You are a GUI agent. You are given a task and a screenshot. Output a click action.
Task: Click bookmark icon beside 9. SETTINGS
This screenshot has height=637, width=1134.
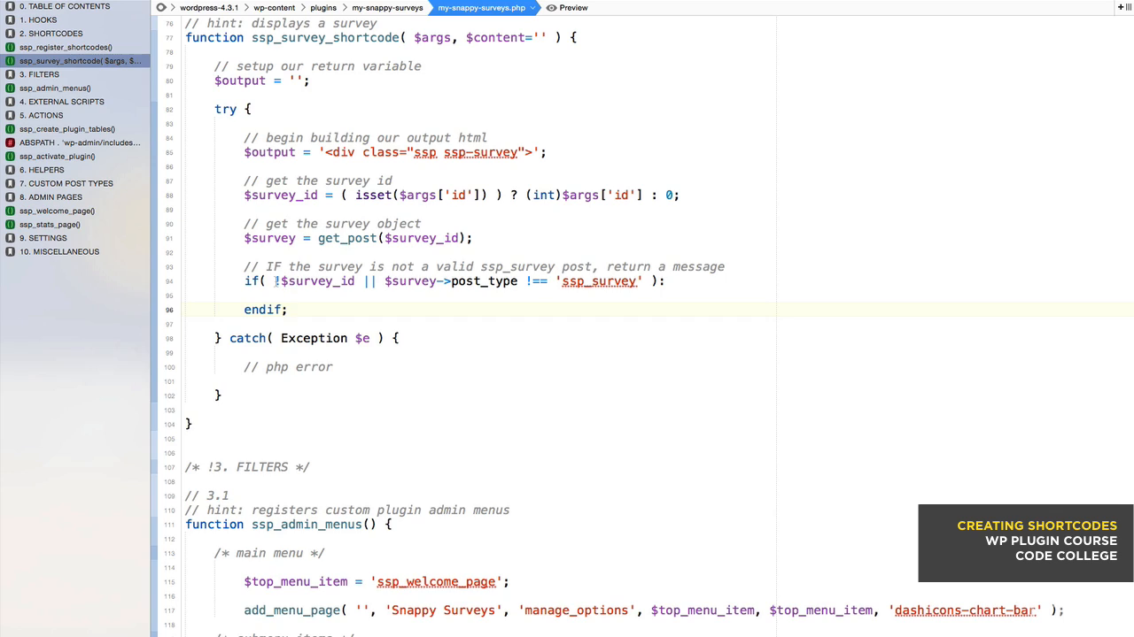(11, 238)
